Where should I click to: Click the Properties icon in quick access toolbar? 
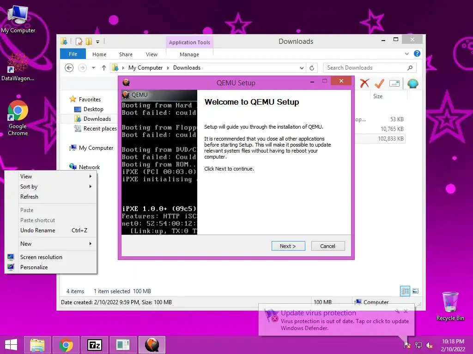[79, 41]
